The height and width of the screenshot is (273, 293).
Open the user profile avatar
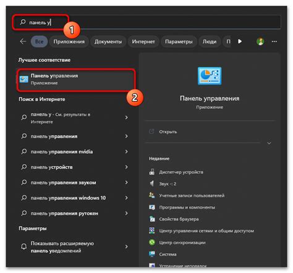[x=260, y=41]
